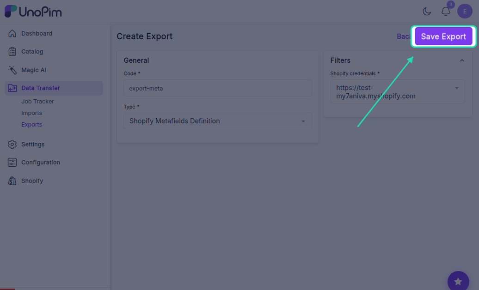The width and height of the screenshot is (479, 290).
Task: Collapse the Filters panel chevron
Action: tap(462, 60)
